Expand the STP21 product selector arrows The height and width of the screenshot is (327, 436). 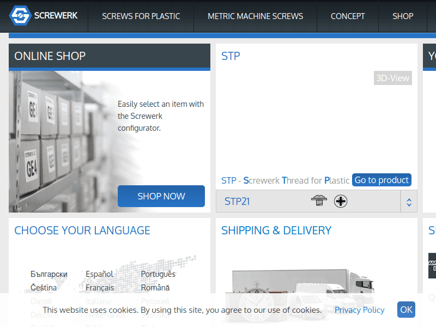pyautogui.click(x=409, y=202)
